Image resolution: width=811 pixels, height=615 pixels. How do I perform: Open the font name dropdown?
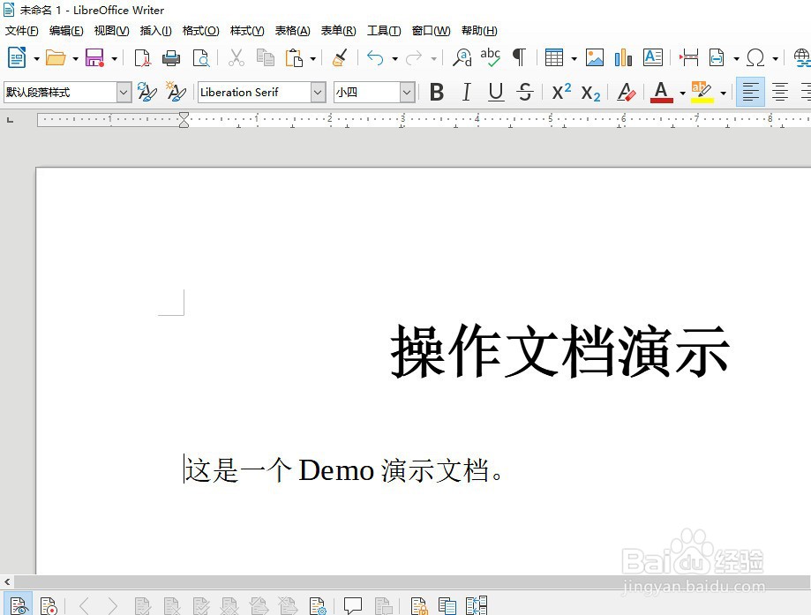pos(317,92)
